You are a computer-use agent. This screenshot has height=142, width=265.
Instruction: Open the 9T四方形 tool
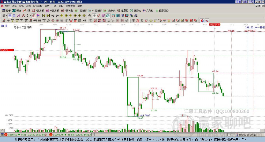(95, 10)
